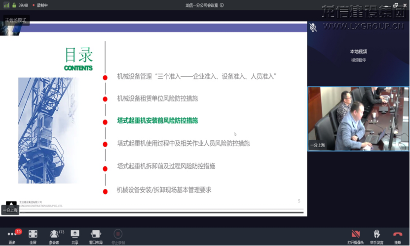The width and height of the screenshot is (410, 246).
Task: Open the 更多 (More) menu
Action: (x=12, y=234)
